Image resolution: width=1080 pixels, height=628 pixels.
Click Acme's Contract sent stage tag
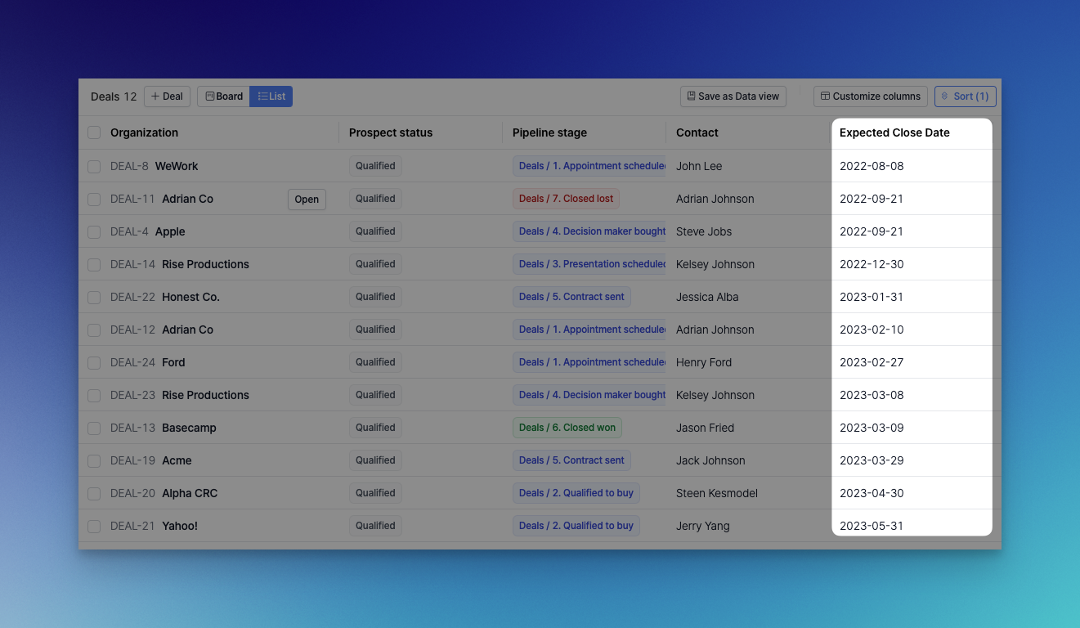pos(571,460)
